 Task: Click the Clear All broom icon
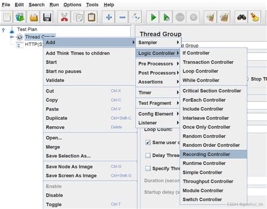pos(255,17)
